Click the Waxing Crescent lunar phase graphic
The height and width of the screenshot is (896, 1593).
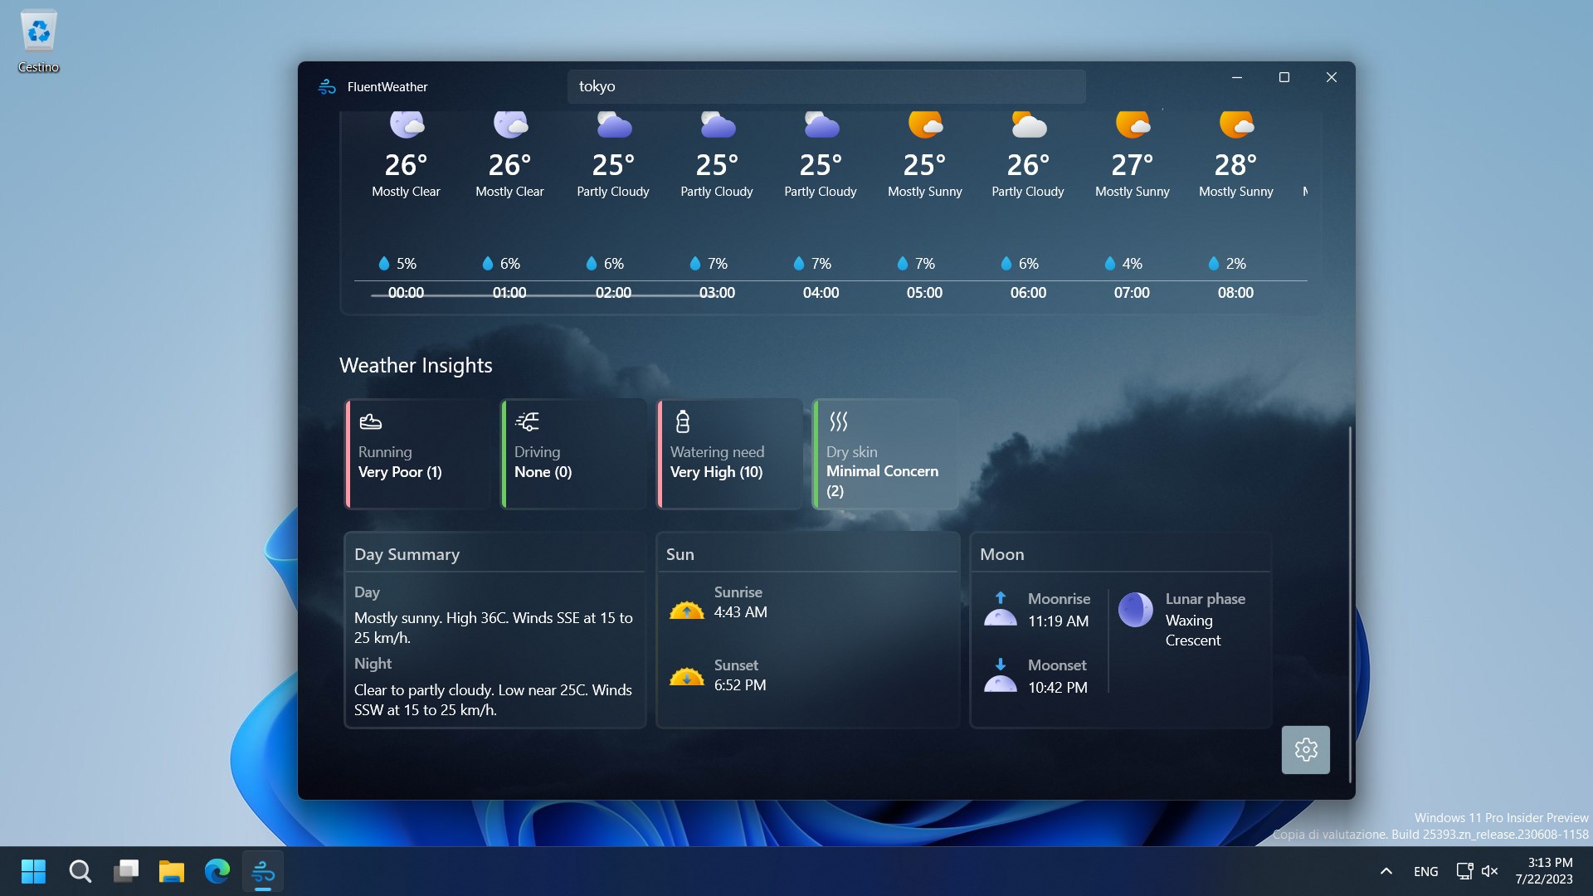(x=1134, y=610)
